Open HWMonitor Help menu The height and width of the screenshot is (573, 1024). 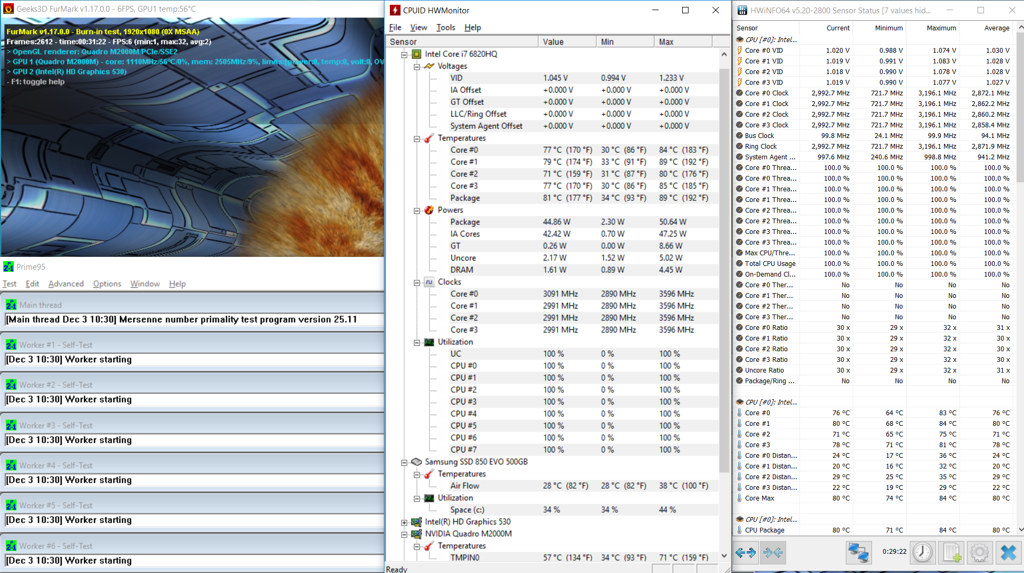pyautogui.click(x=473, y=27)
